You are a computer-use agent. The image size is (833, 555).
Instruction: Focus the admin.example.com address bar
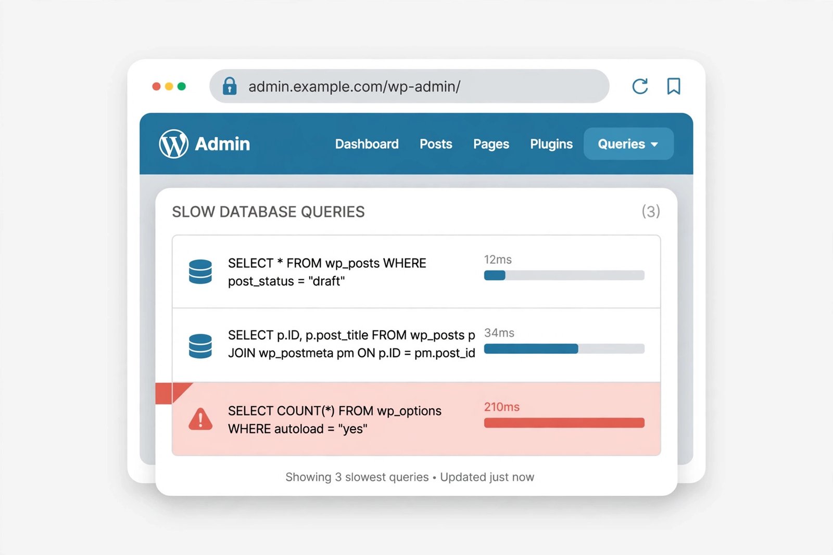(409, 86)
